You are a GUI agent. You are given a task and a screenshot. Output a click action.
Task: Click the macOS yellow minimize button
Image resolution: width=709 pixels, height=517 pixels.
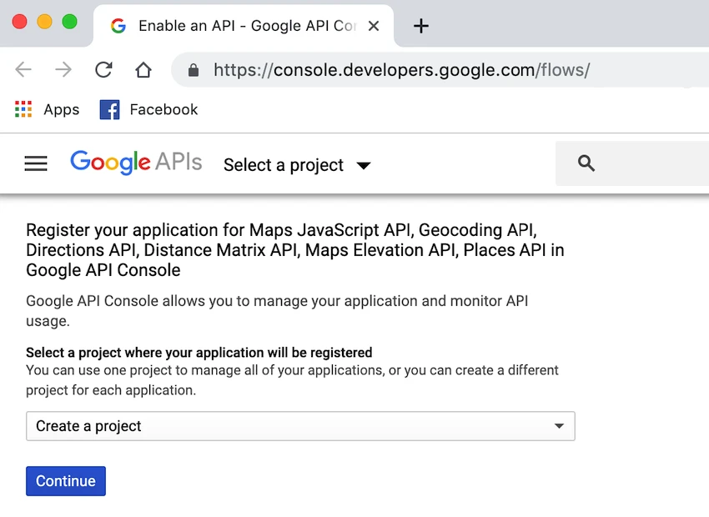pos(45,22)
